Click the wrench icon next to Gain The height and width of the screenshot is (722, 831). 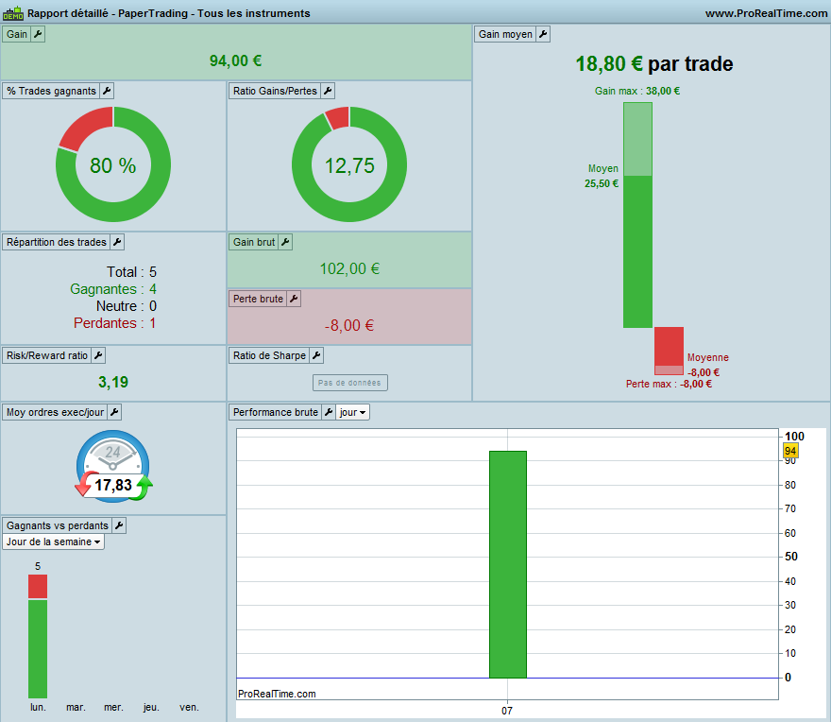(38, 34)
